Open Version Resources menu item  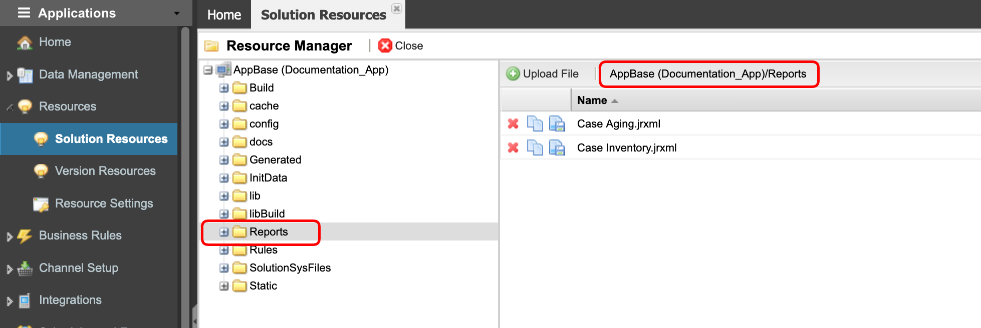[x=105, y=171]
